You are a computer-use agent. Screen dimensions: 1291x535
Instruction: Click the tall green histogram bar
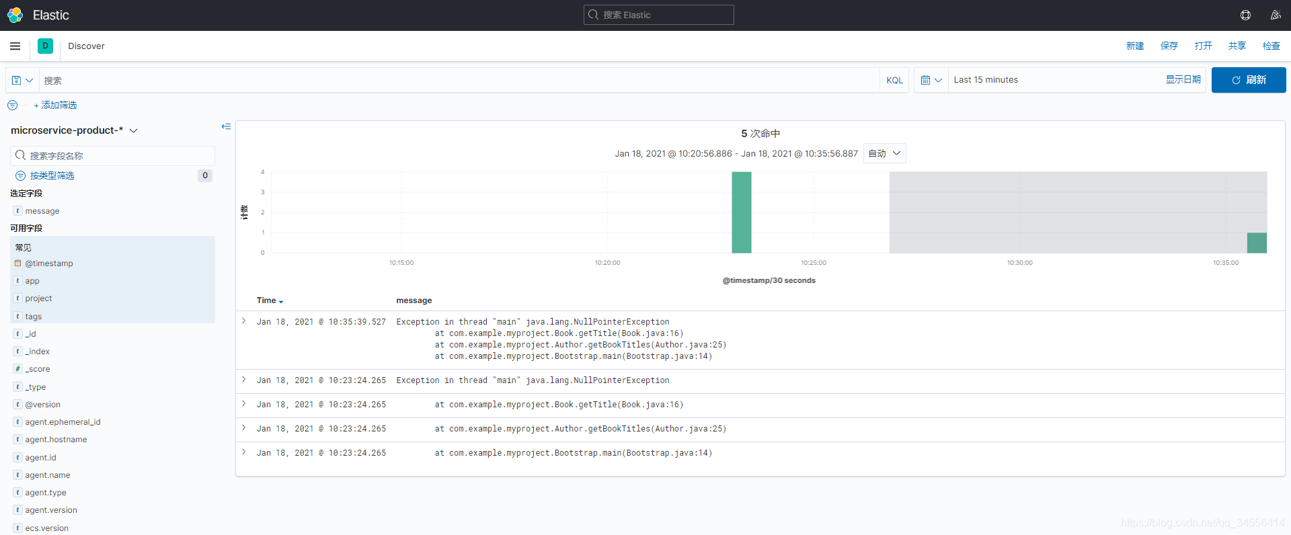pos(742,212)
